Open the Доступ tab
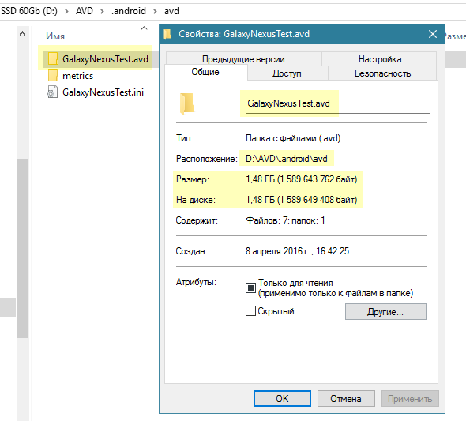Screen dimensions: 466x421 pos(287,73)
